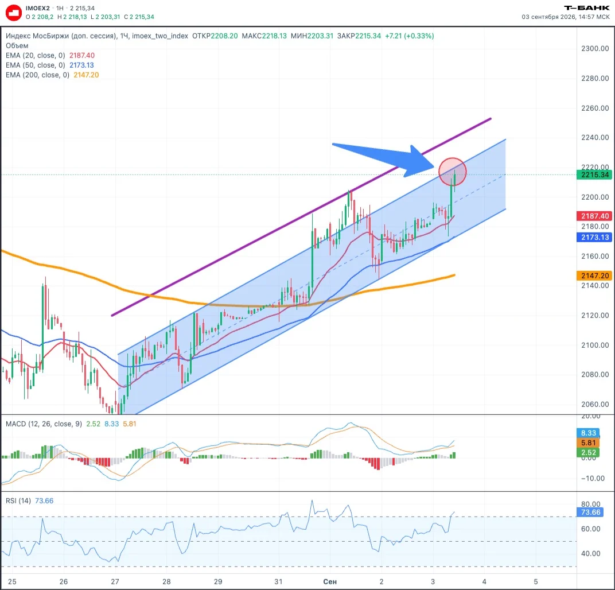
Task: Click the T-БАНК logo
Action: tap(587, 8)
